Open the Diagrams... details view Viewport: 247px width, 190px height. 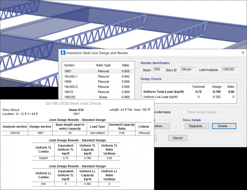click(196, 126)
